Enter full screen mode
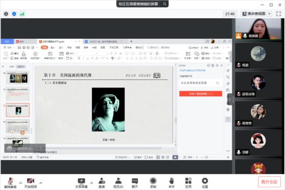Image resolution: width=285 pixels, height=190 pixels. click(x=278, y=14)
